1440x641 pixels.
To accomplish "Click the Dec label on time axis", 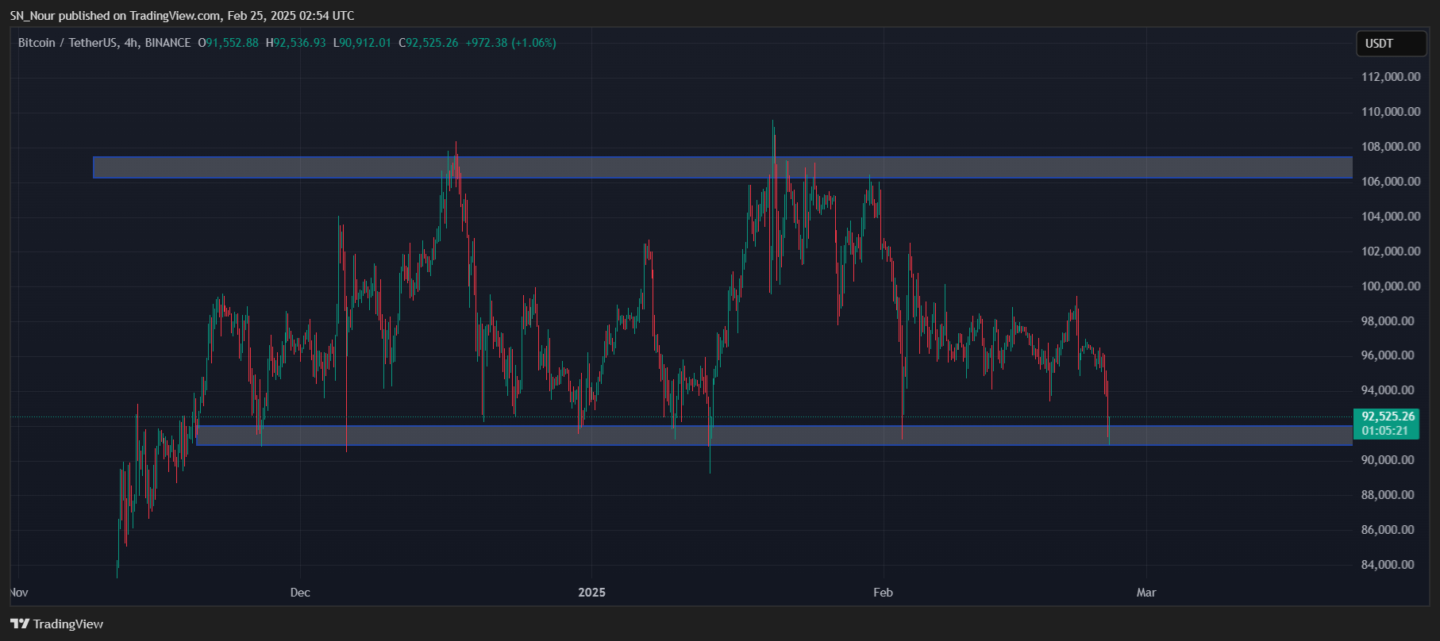I will (x=300, y=593).
